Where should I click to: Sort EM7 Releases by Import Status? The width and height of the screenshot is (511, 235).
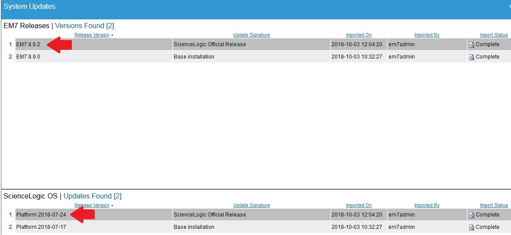click(494, 35)
